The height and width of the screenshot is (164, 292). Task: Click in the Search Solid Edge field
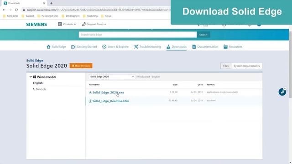pyautogui.click(x=138, y=35)
